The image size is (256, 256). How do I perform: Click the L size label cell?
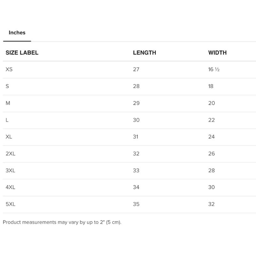point(7,120)
